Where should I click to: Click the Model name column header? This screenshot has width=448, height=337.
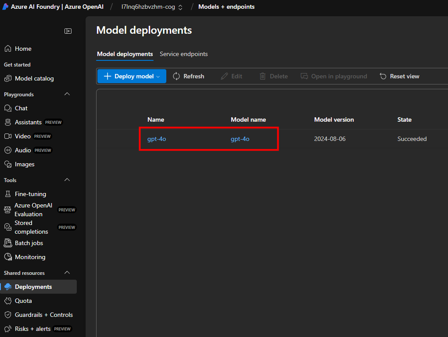point(248,119)
